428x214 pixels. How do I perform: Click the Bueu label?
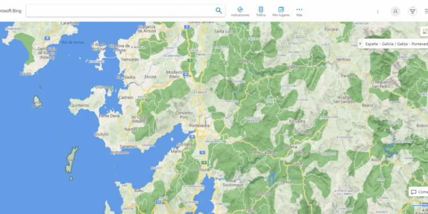coord(139,191)
